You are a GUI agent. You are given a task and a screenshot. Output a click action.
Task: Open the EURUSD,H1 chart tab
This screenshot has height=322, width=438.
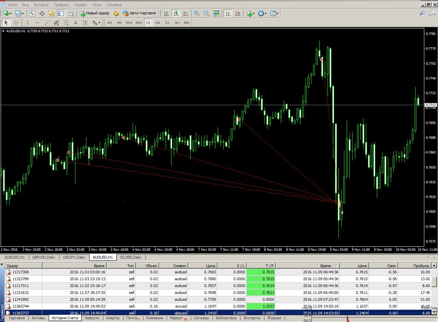pos(15,257)
